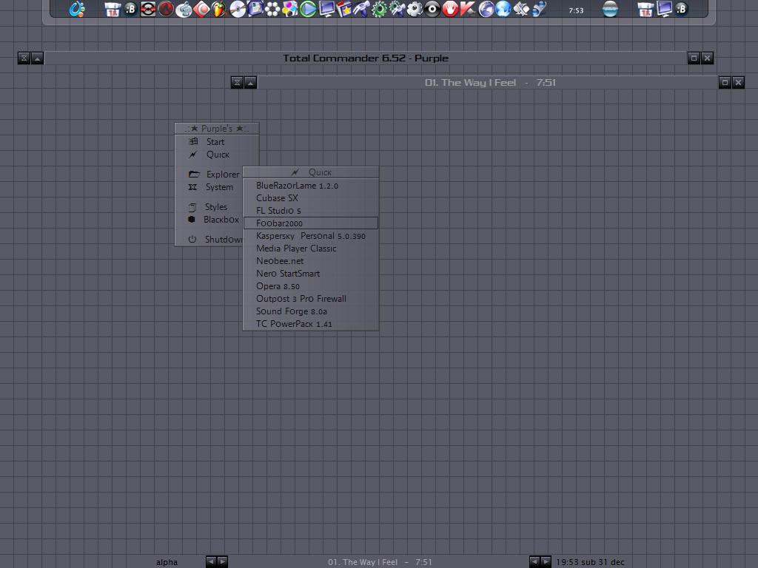Image resolution: width=758 pixels, height=568 pixels.
Task: Click the 19:53 sub 31 dec clock
Action: click(x=590, y=562)
